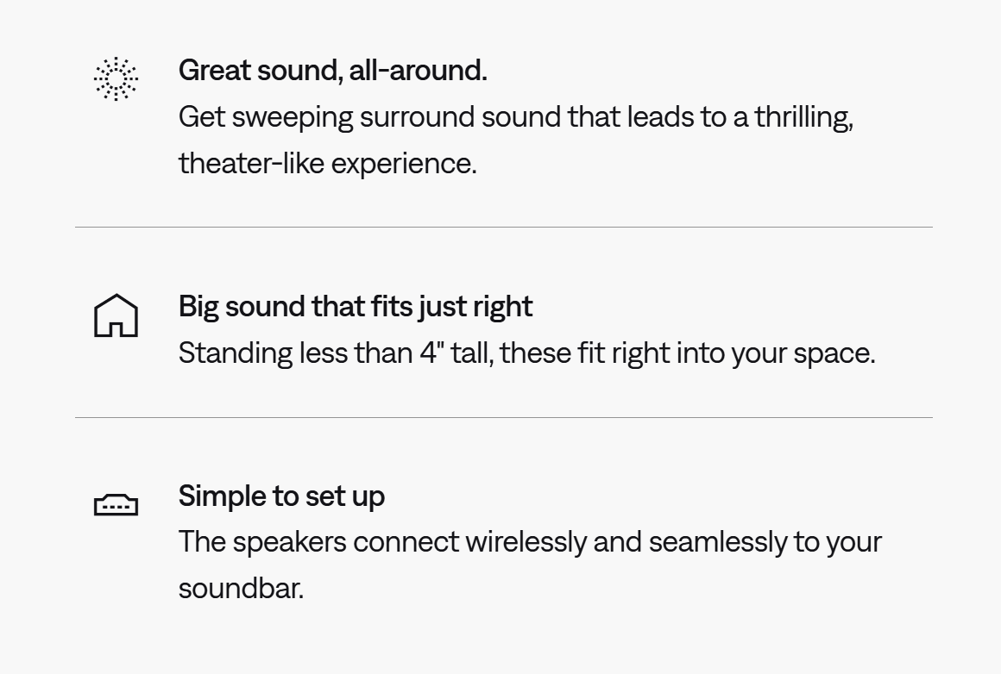Click the dotted sunburst surround sound icon

click(116, 79)
